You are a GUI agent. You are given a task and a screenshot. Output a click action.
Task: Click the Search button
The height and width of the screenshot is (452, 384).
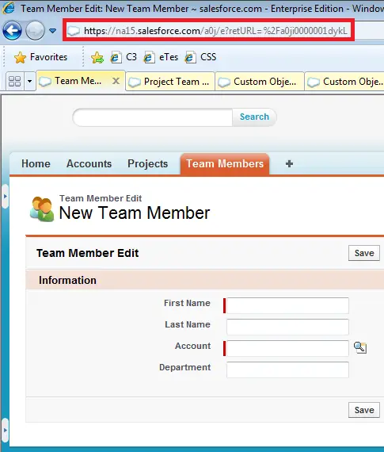pyautogui.click(x=254, y=117)
